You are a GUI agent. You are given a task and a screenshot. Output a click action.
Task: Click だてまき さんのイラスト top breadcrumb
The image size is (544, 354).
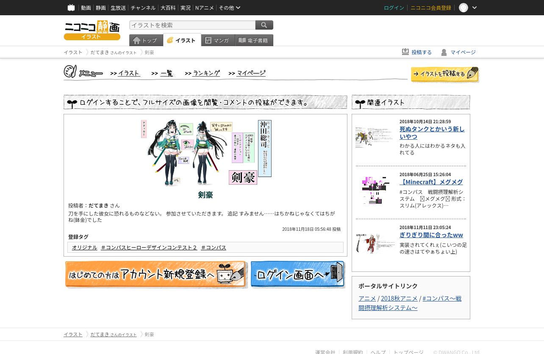coord(114,53)
